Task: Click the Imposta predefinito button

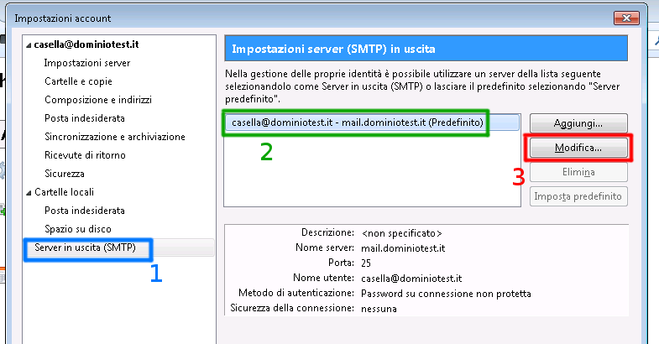Action: coord(578,196)
